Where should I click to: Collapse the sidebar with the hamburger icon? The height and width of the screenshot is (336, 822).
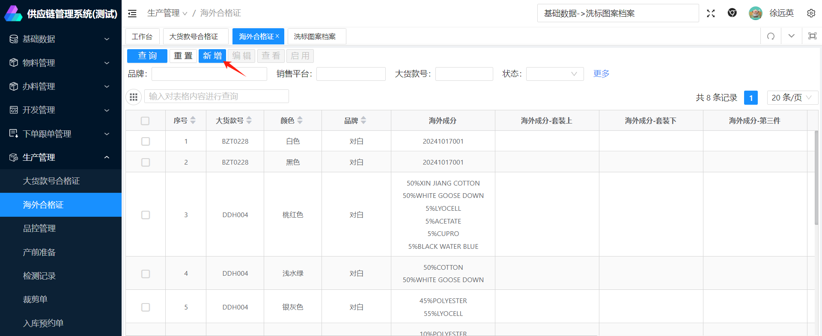coord(132,14)
